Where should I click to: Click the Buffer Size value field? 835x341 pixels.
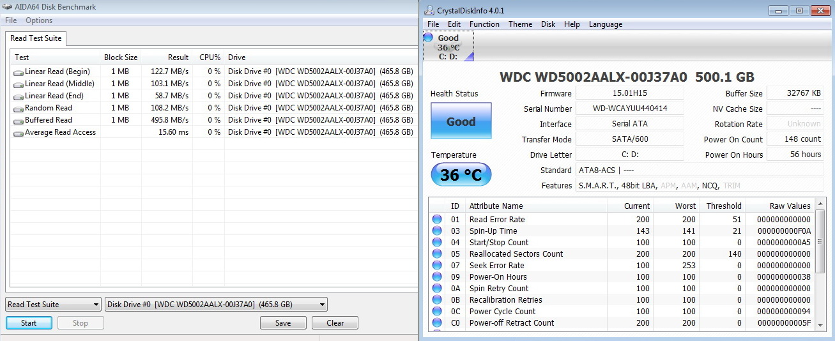coord(795,93)
